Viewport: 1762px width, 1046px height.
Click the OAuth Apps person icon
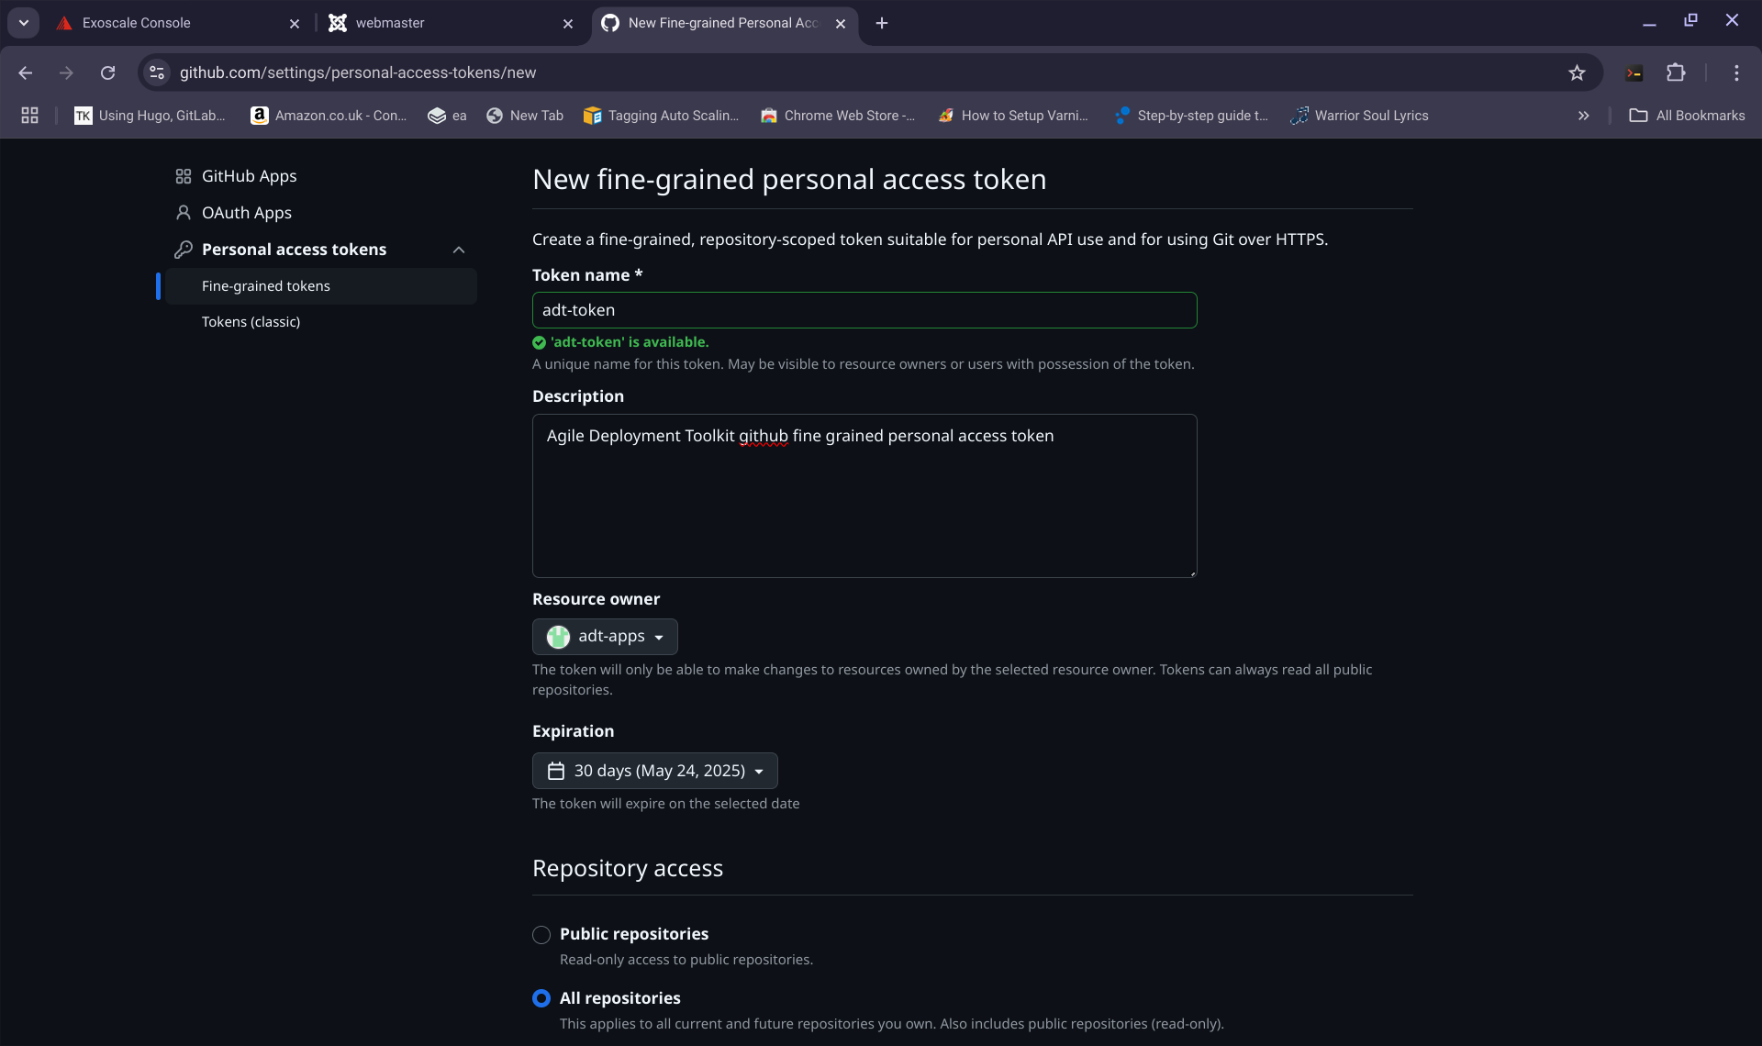coord(184,213)
